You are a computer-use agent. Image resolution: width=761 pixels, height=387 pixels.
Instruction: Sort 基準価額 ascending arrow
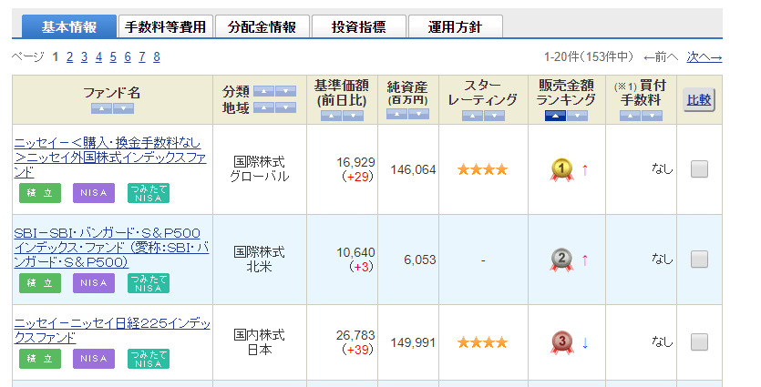pyautogui.click(x=331, y=116)
